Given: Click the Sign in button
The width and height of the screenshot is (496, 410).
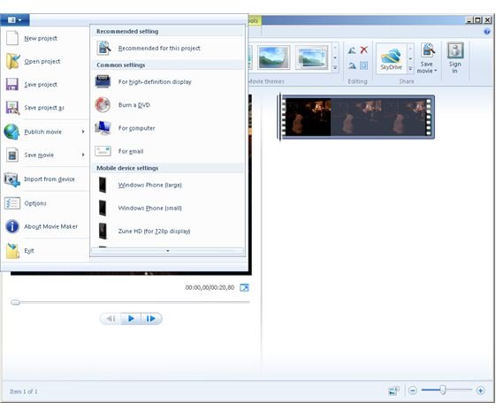Looking at the screenshot, I should (x=454, y=58).
